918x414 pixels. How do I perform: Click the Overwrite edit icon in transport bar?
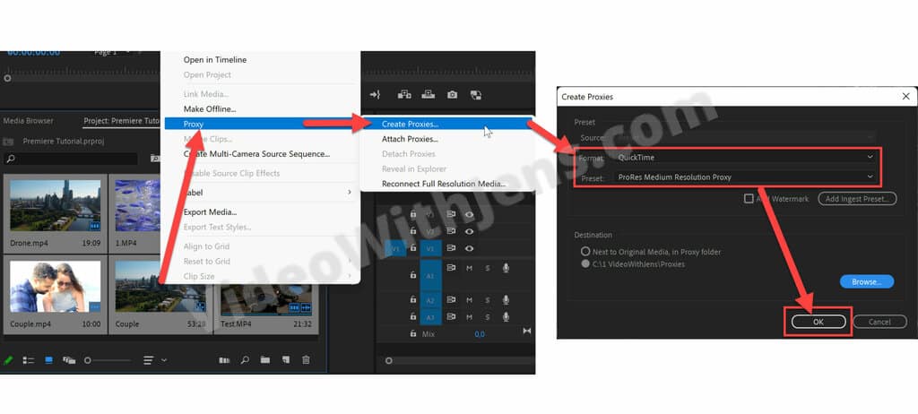[428, 94]
